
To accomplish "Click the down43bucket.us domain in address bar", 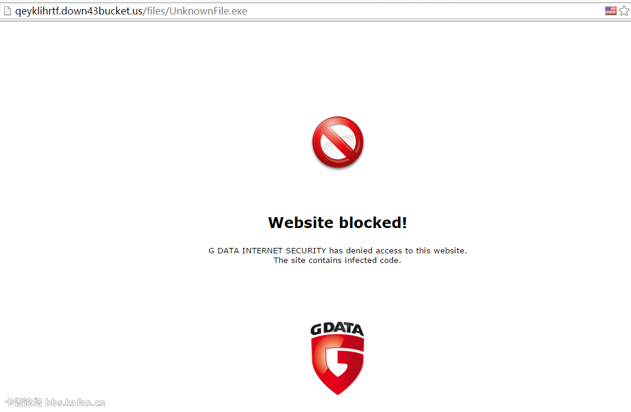I will 102,11.
